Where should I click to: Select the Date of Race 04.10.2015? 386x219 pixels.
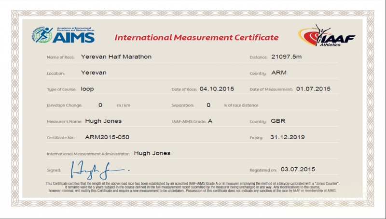(217, 89)
